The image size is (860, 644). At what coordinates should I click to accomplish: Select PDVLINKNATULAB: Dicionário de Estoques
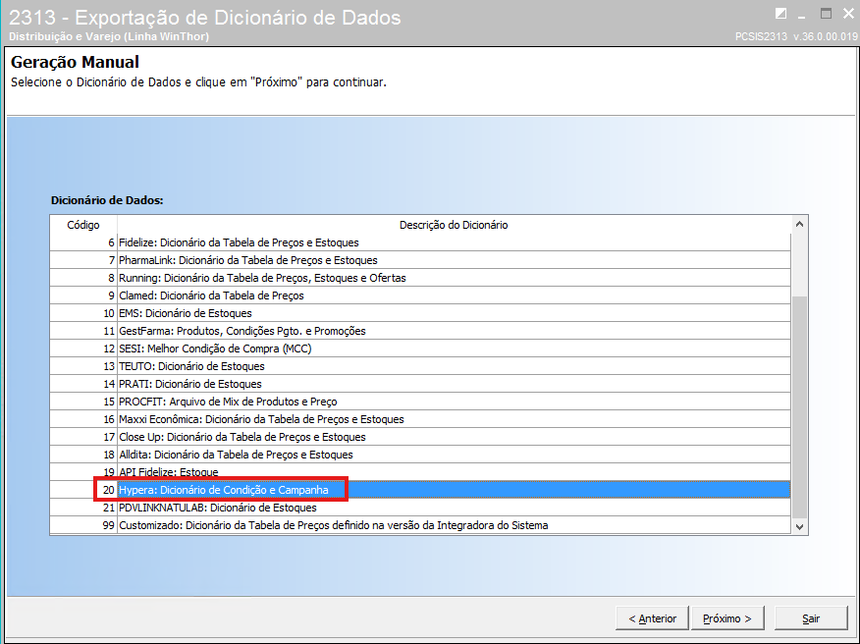(x=420, y=508)
